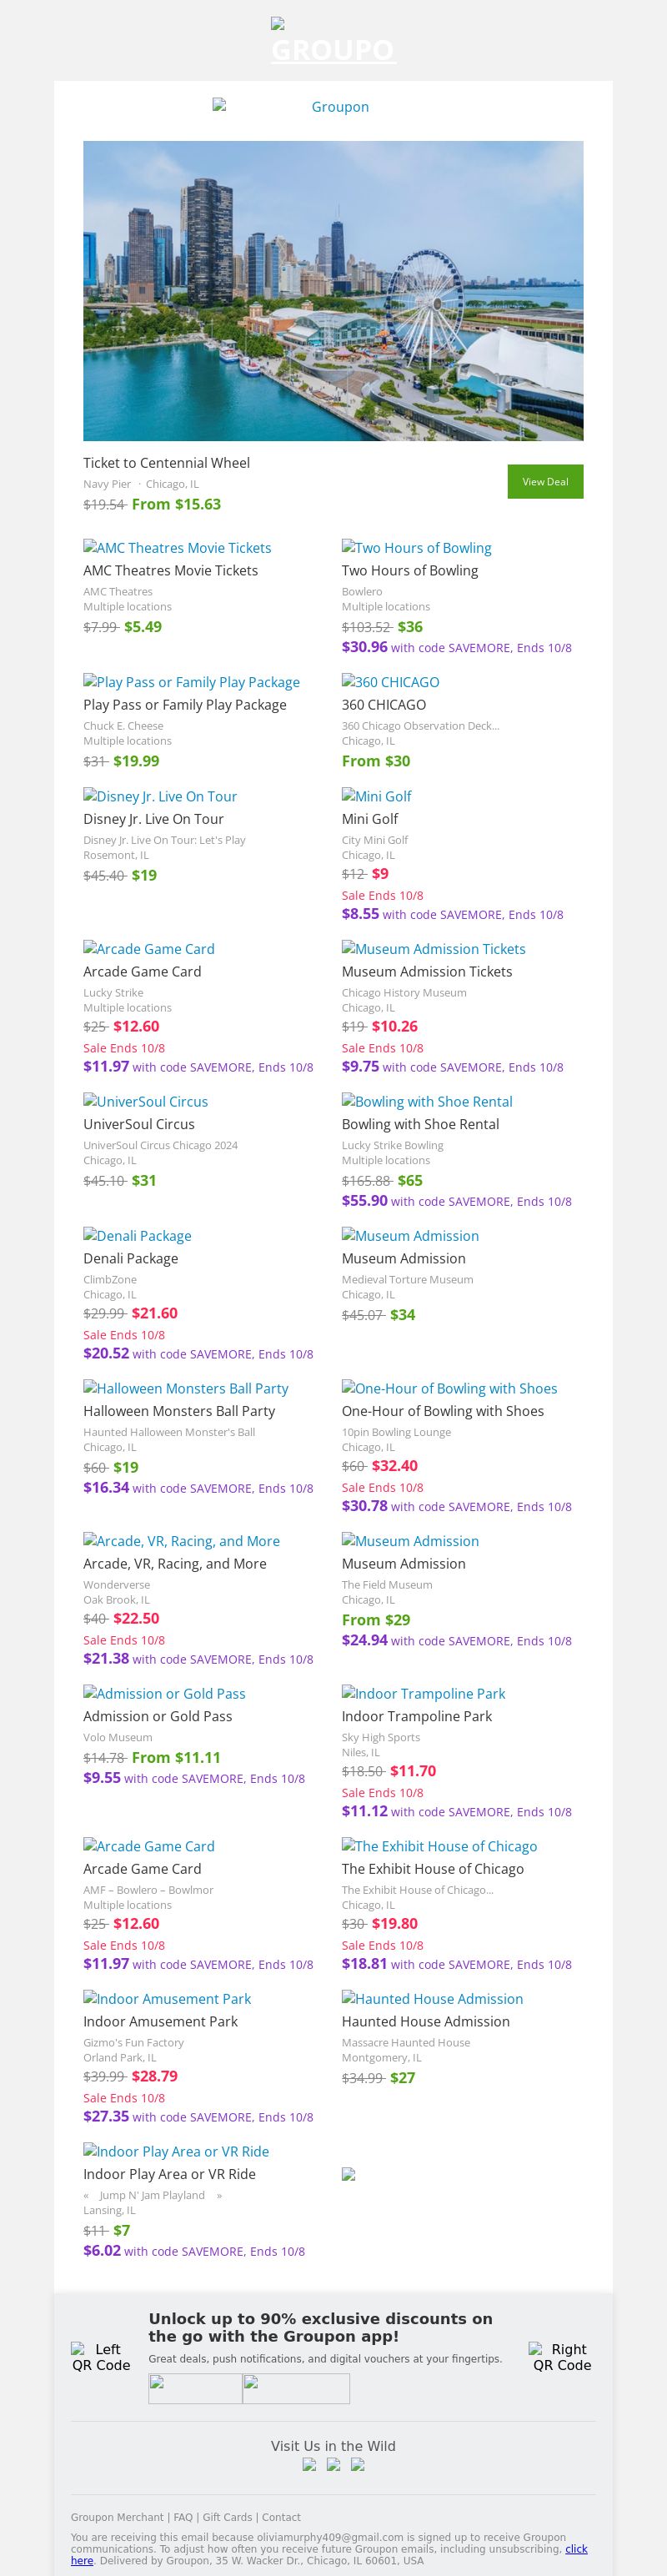The height and width of the screenshot is (2576, 667).
Task: Click the first app store badge
Action: click(195, 2389)
